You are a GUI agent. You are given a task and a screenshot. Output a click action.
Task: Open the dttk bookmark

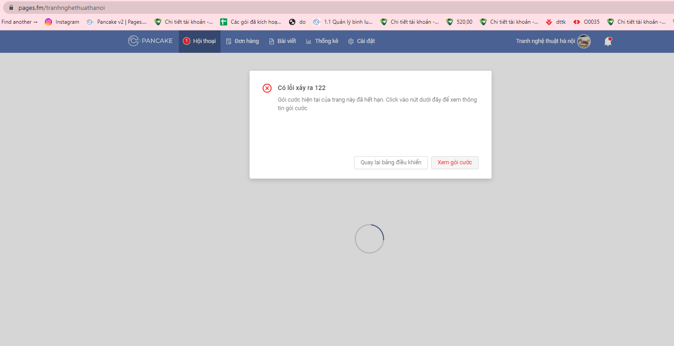pos(556,22)
